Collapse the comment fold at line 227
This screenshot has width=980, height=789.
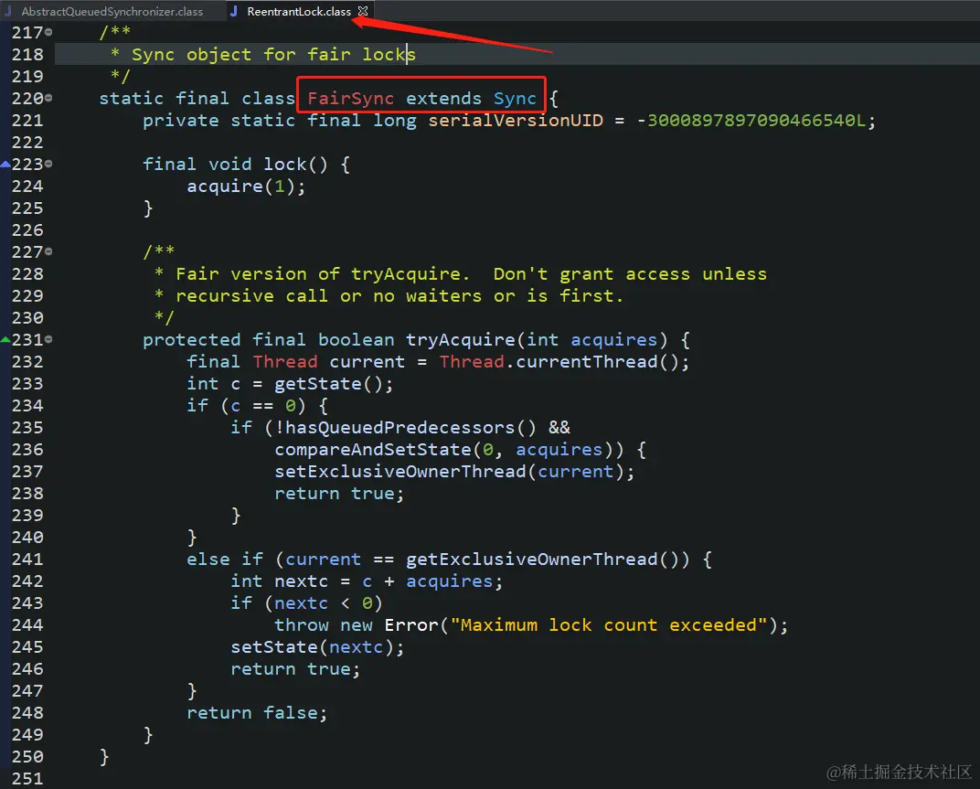click(x=48, y=251)
